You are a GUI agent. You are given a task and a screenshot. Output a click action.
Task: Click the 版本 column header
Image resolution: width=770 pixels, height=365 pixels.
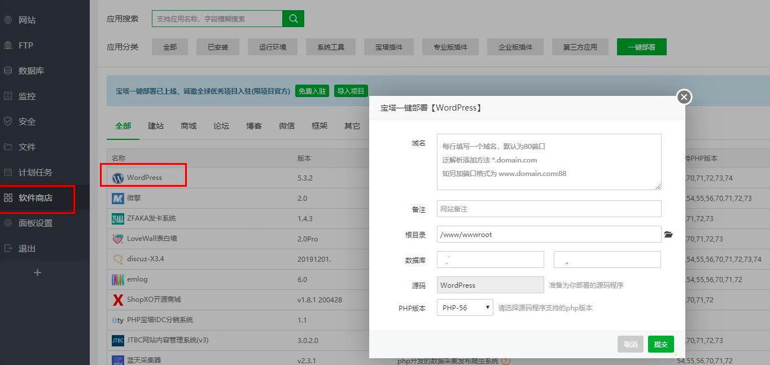304,159
